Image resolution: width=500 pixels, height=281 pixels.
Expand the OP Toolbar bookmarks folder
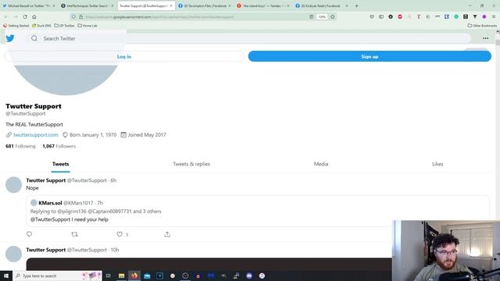pos(64,26)
